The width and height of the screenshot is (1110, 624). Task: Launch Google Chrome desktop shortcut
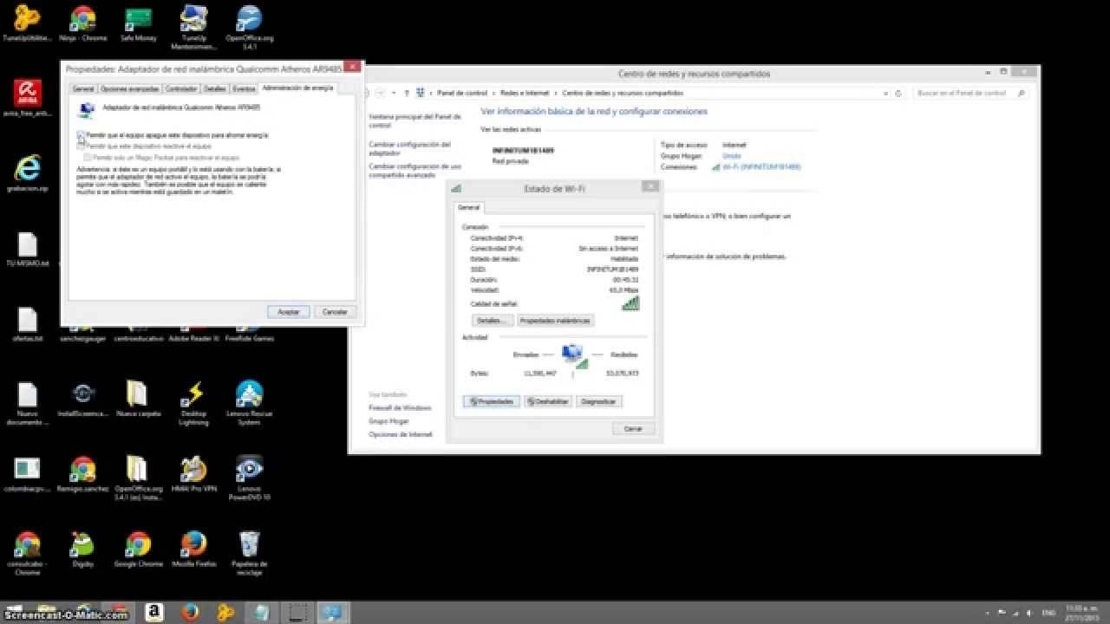tap(138, 545)
